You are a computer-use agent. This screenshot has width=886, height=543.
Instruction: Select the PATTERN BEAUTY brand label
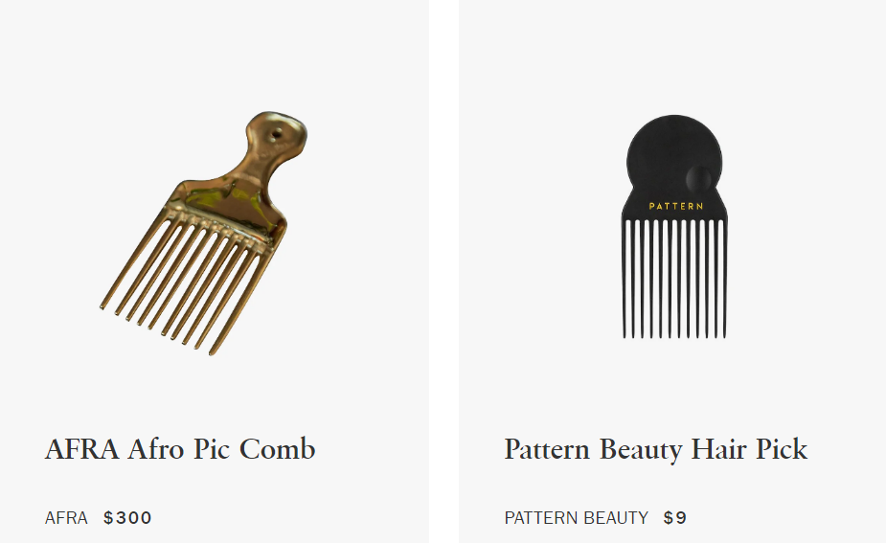coord(577,517)
